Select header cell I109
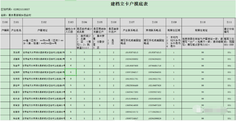236x121 pixels. coord(174,22)
